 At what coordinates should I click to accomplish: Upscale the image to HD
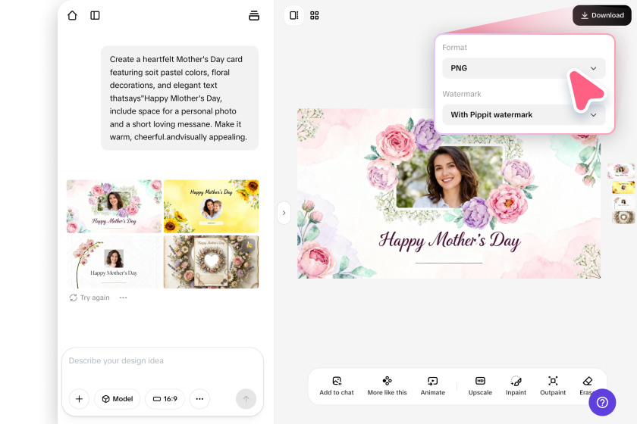(x=480, y=386)
